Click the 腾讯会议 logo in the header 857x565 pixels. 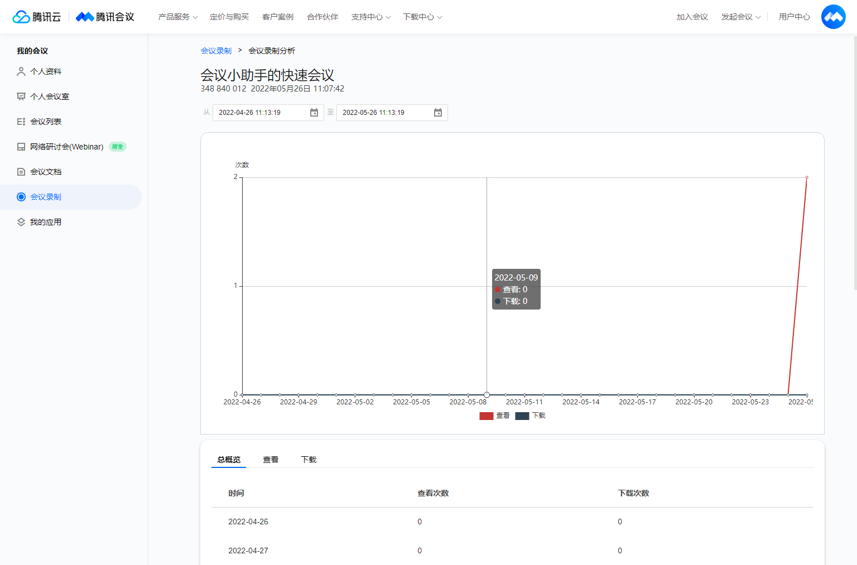click(105, 17)
